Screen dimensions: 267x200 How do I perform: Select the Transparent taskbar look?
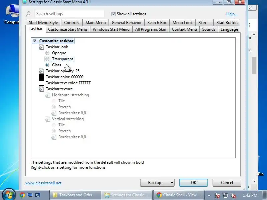[47, 59]
